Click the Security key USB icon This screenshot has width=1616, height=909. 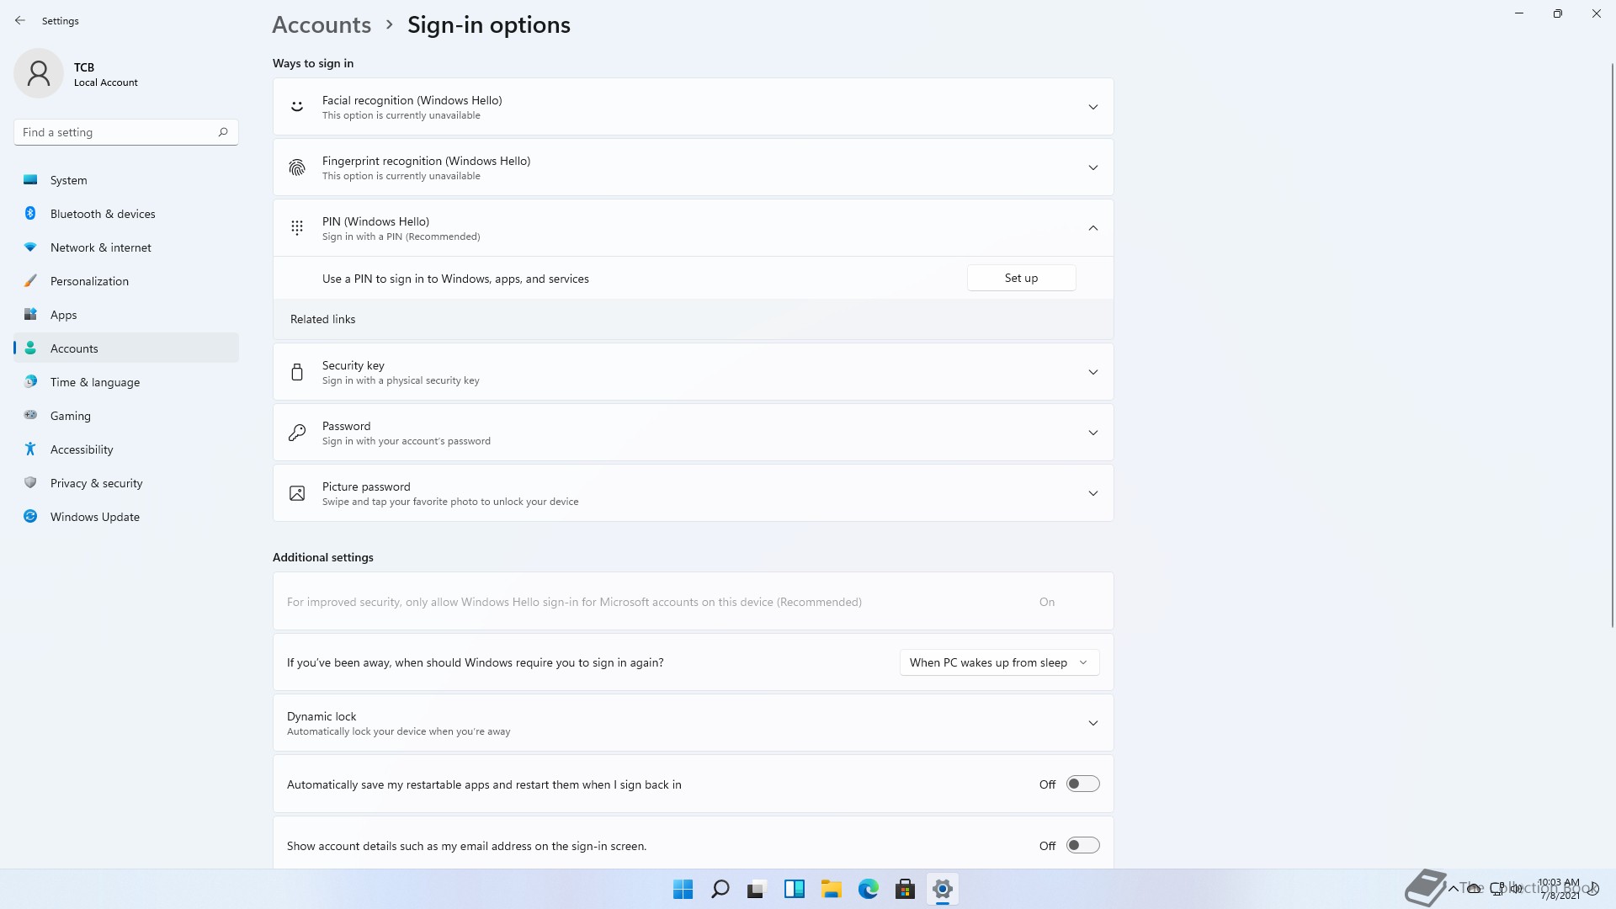click(297, 371)
